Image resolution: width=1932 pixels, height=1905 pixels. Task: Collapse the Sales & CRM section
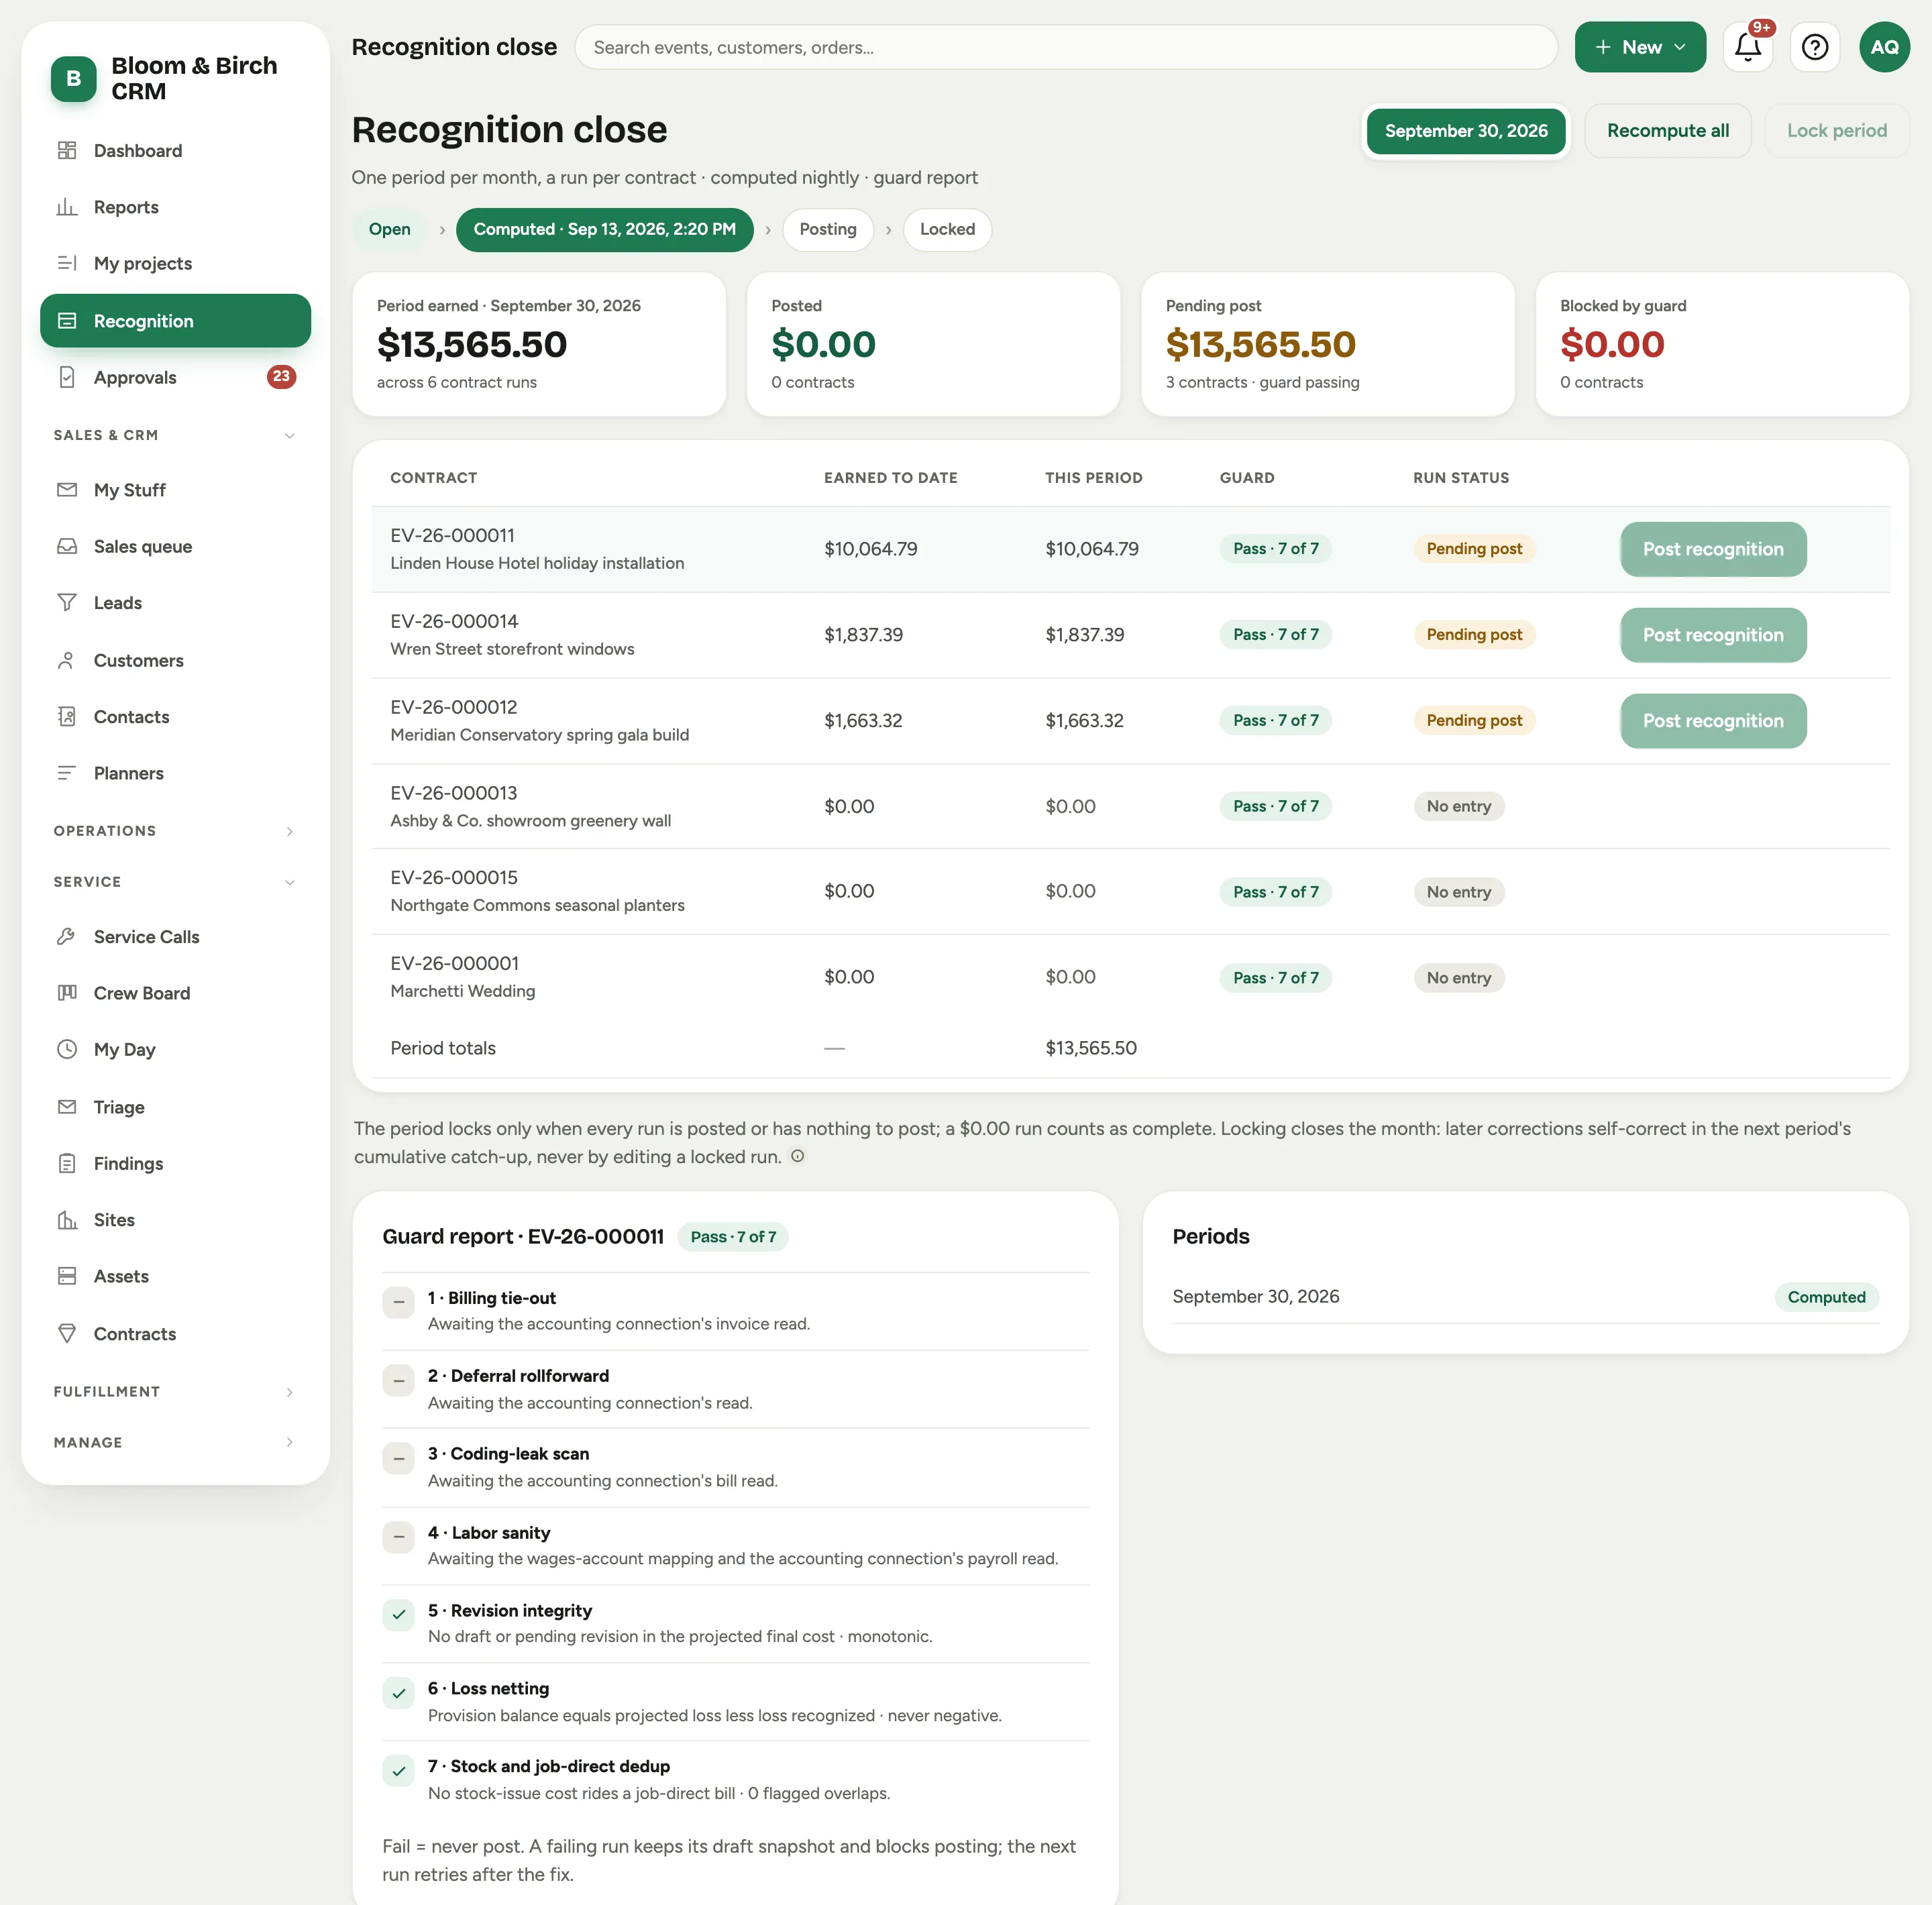(x=175, y=435)
